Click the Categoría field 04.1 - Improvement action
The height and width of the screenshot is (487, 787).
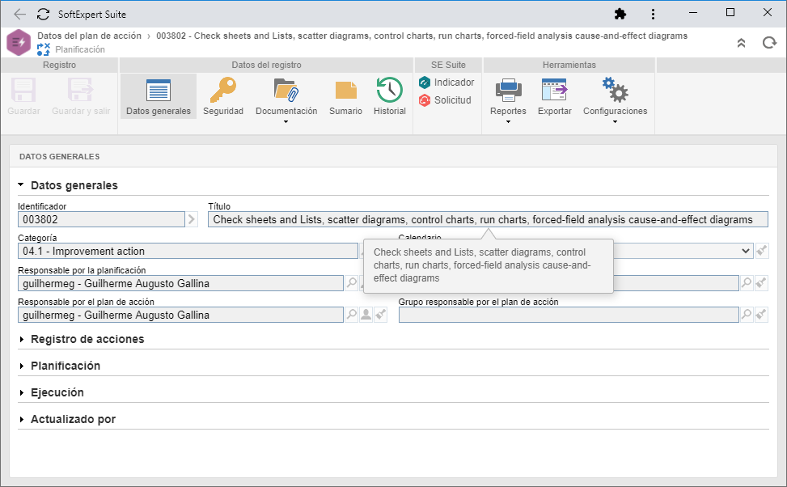click(x=188, y=251)
